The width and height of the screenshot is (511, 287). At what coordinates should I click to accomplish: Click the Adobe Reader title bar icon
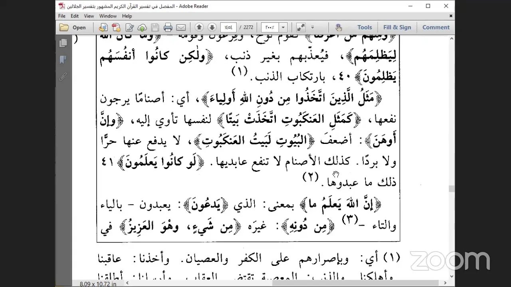pos(61,6)
